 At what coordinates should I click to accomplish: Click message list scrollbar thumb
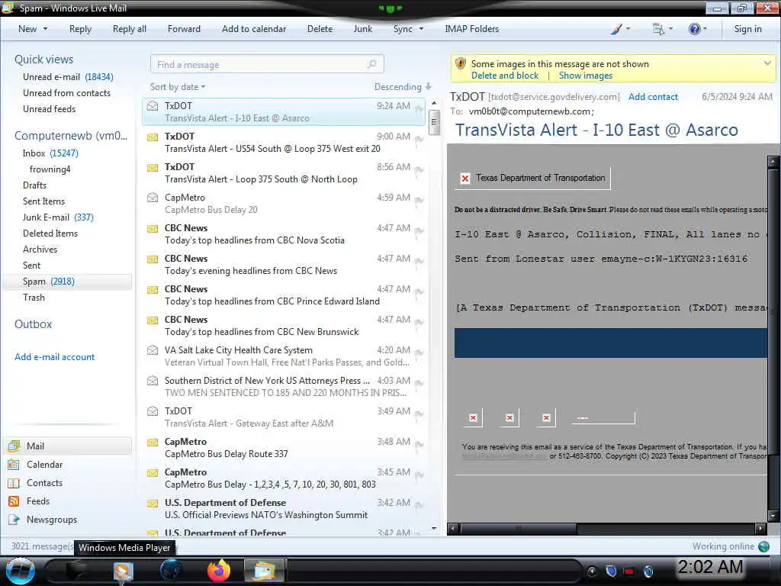[x=434, y=122]
